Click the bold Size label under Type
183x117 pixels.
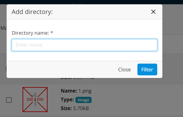[x=66, y=108]
